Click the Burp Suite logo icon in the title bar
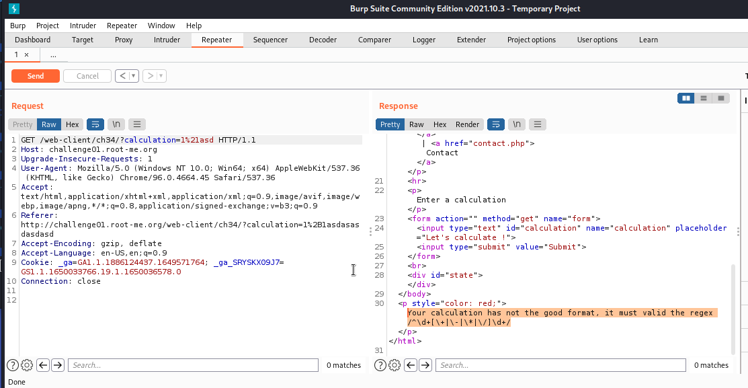 pyautogui.click(x=14, y=9)
